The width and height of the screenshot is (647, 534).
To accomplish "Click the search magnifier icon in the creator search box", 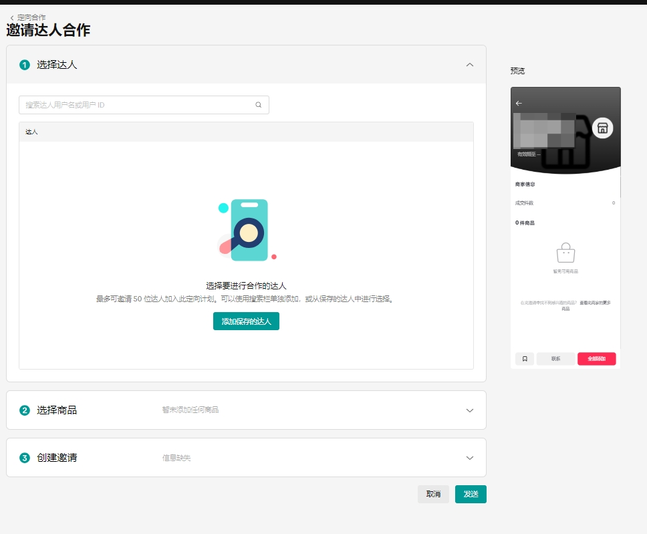I will [x=258, y=105].
